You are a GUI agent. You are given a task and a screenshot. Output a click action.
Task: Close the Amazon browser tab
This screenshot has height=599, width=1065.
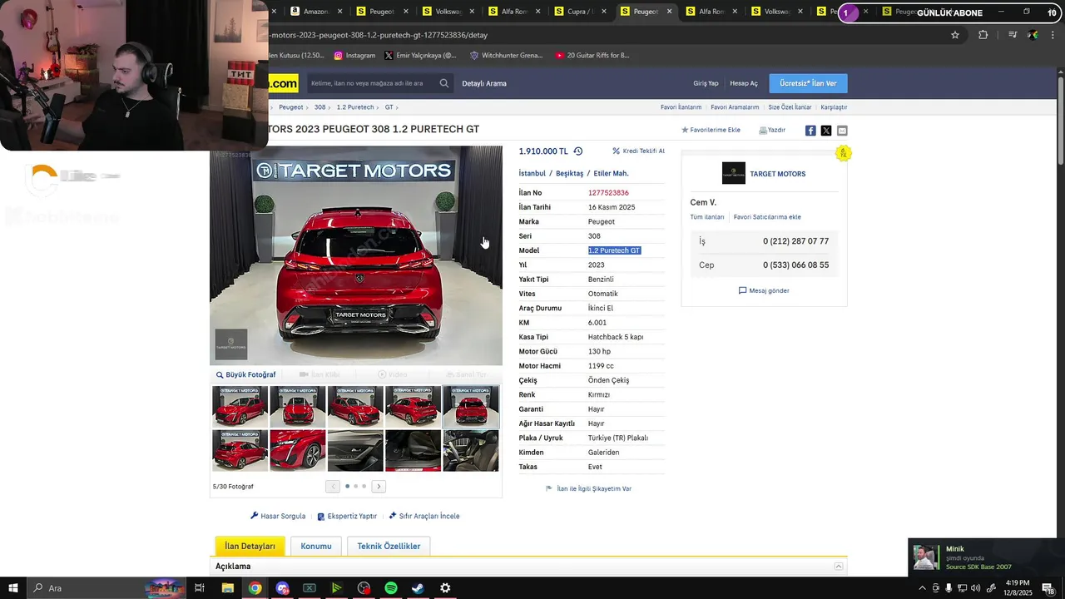click(x=339, y=12)
